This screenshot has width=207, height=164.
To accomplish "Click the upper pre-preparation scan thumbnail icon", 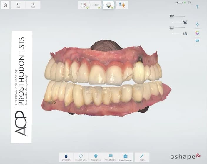I will [185, 22].
